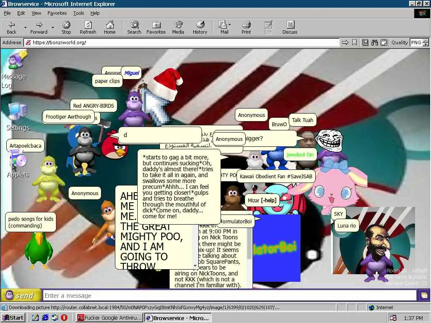The height and width of the screenshot is (323, 431).
Task: Open the Search pane
Action: pos(134,27)
